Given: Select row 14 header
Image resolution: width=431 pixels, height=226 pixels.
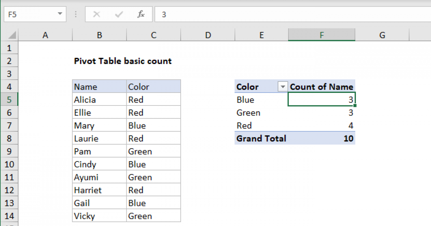Looking at the screenshot, I should [9, 216].
